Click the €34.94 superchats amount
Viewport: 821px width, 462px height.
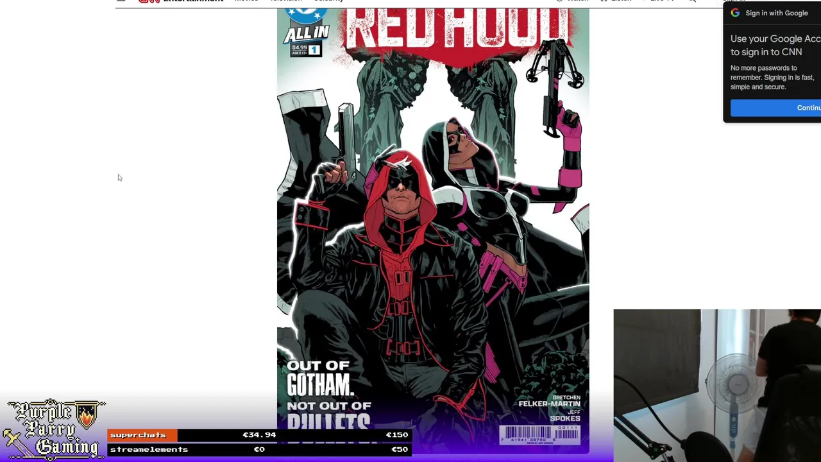(259, 435)
